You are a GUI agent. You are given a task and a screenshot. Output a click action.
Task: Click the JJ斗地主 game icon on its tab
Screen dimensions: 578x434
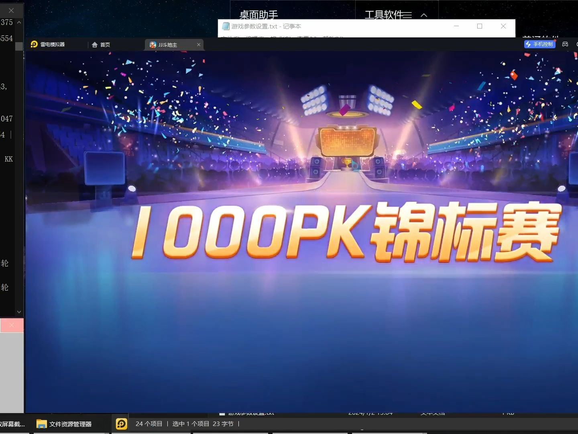pyautogui.click(x=153, y=45)
